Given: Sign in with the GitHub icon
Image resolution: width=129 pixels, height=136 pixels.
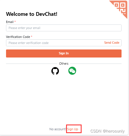Looking at the screenshot, I should coord(55,71).
